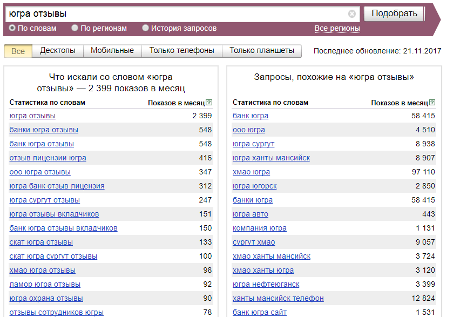Screen dimensions: 460x317
Task: Click the impressions value '443'
Action: (x=429, y=214)
